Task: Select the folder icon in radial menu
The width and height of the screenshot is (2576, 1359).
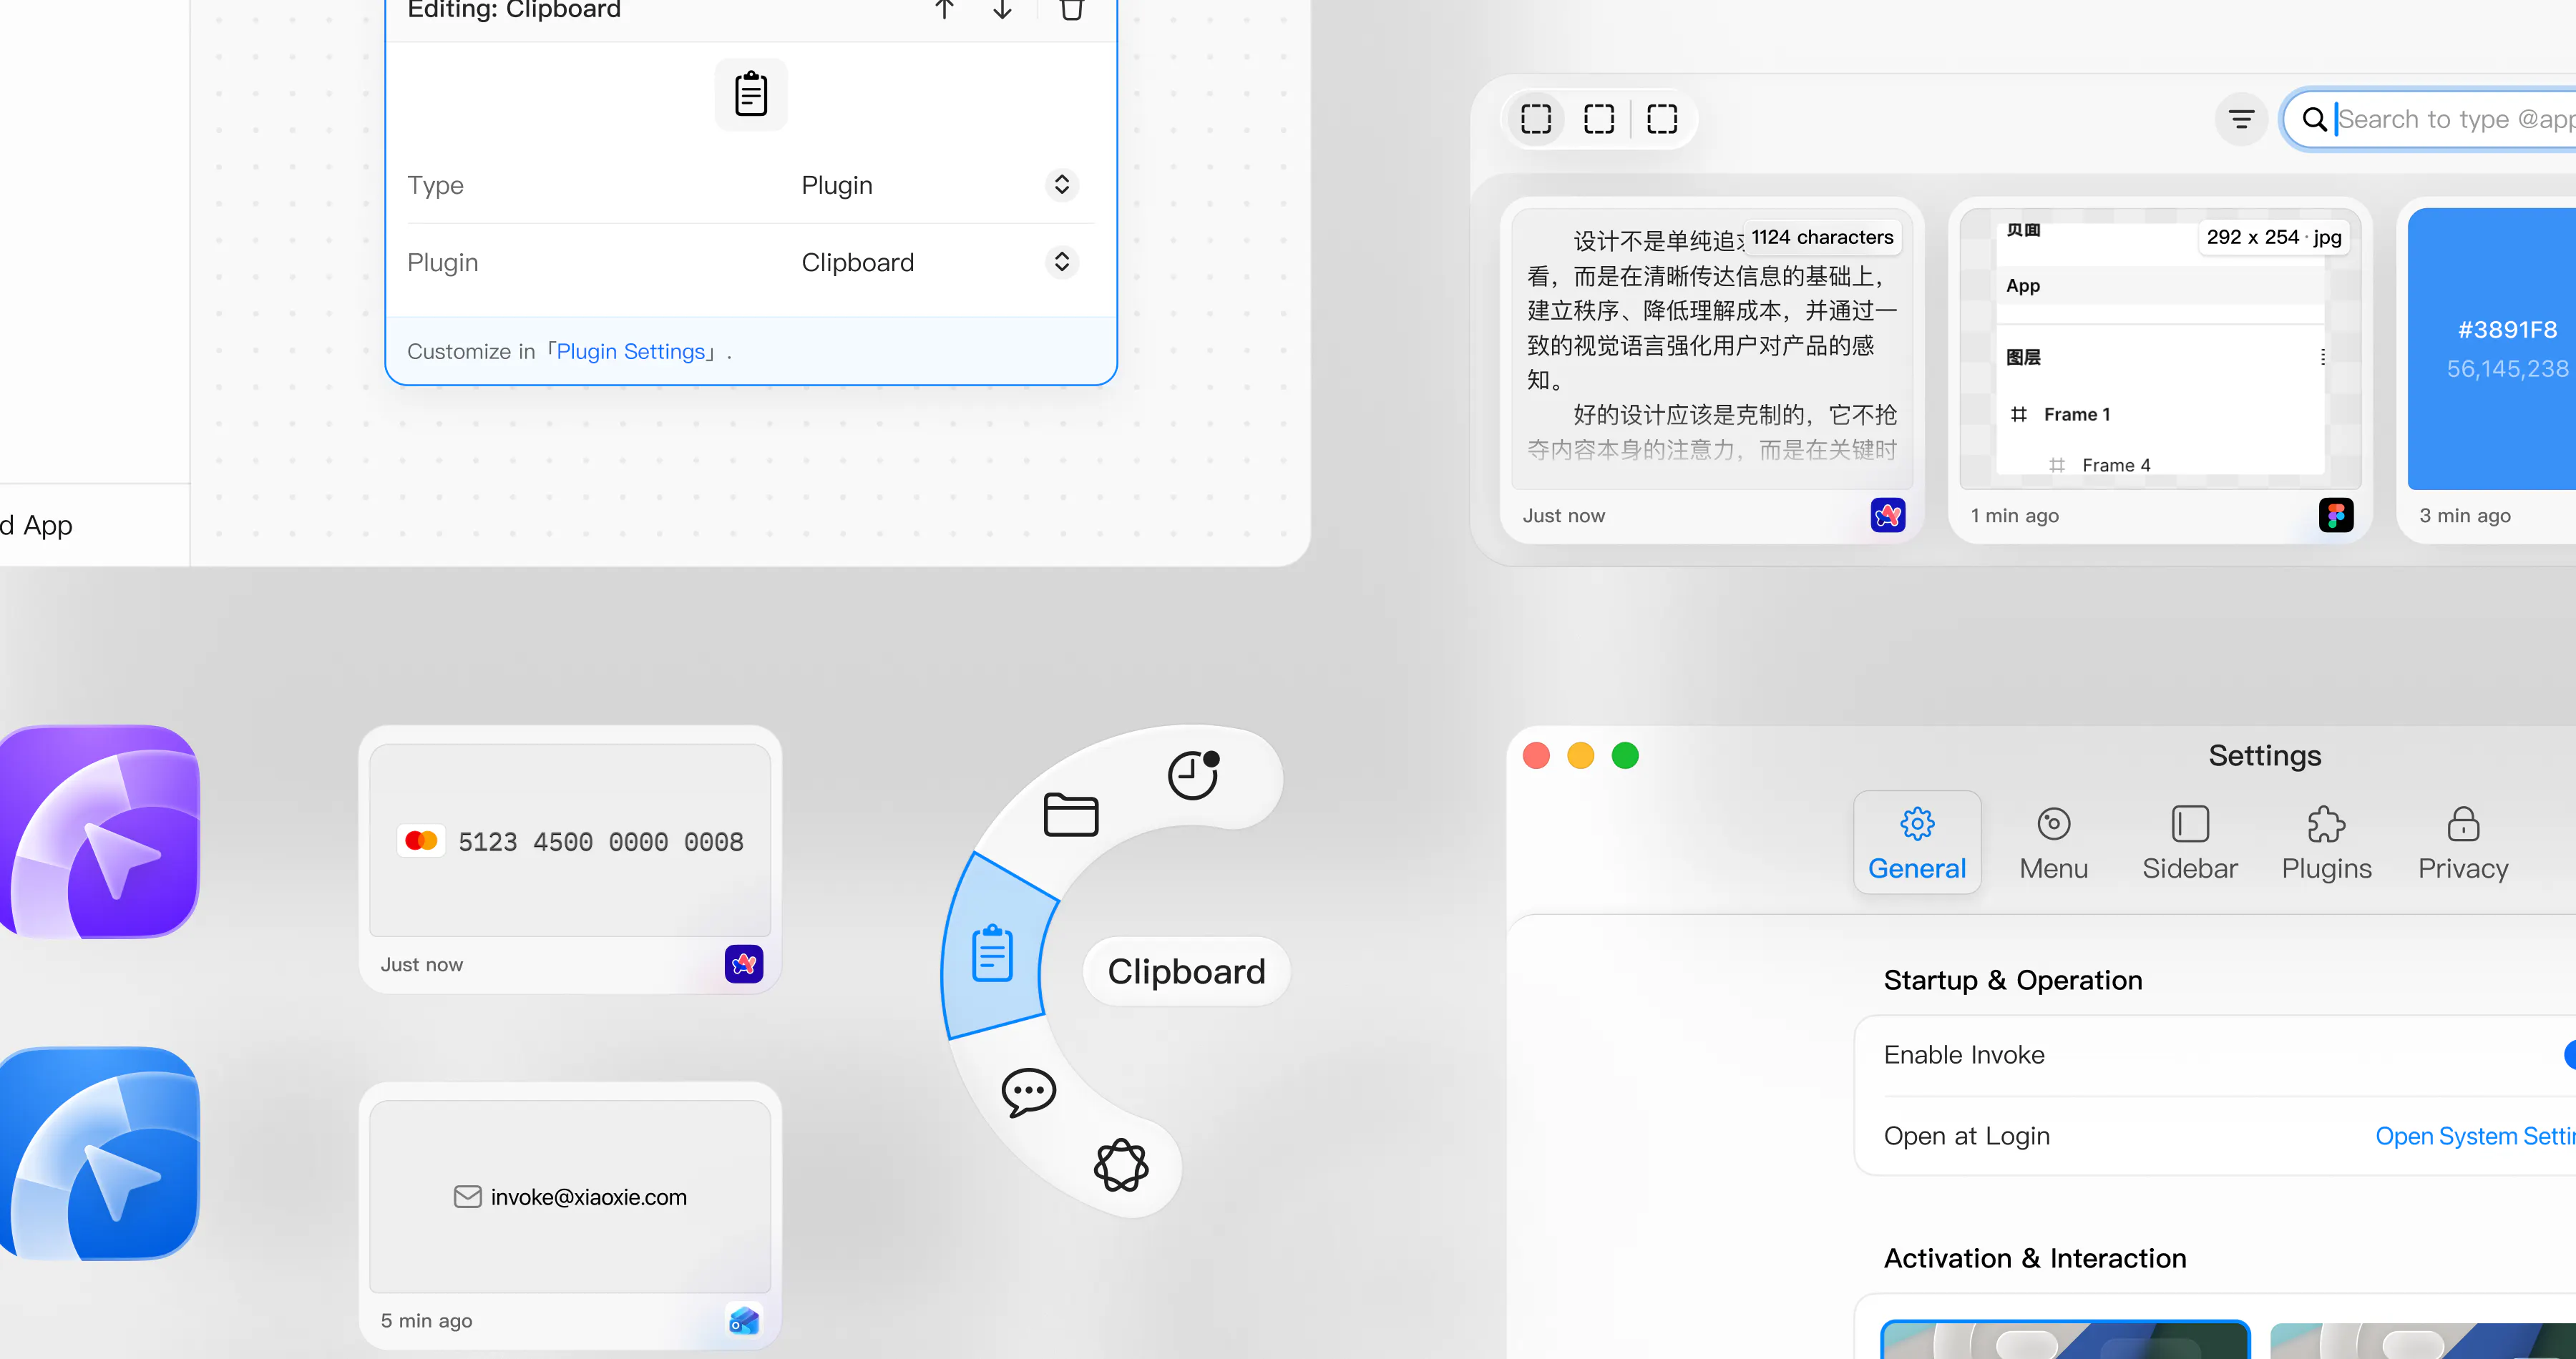Action: 1071,813
